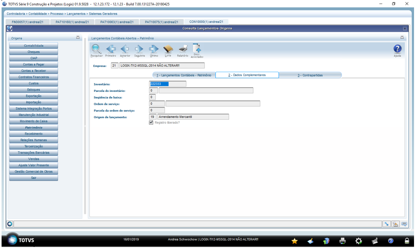Open Contabilidade origin button

pyautogui.click(x=34, y=46)
